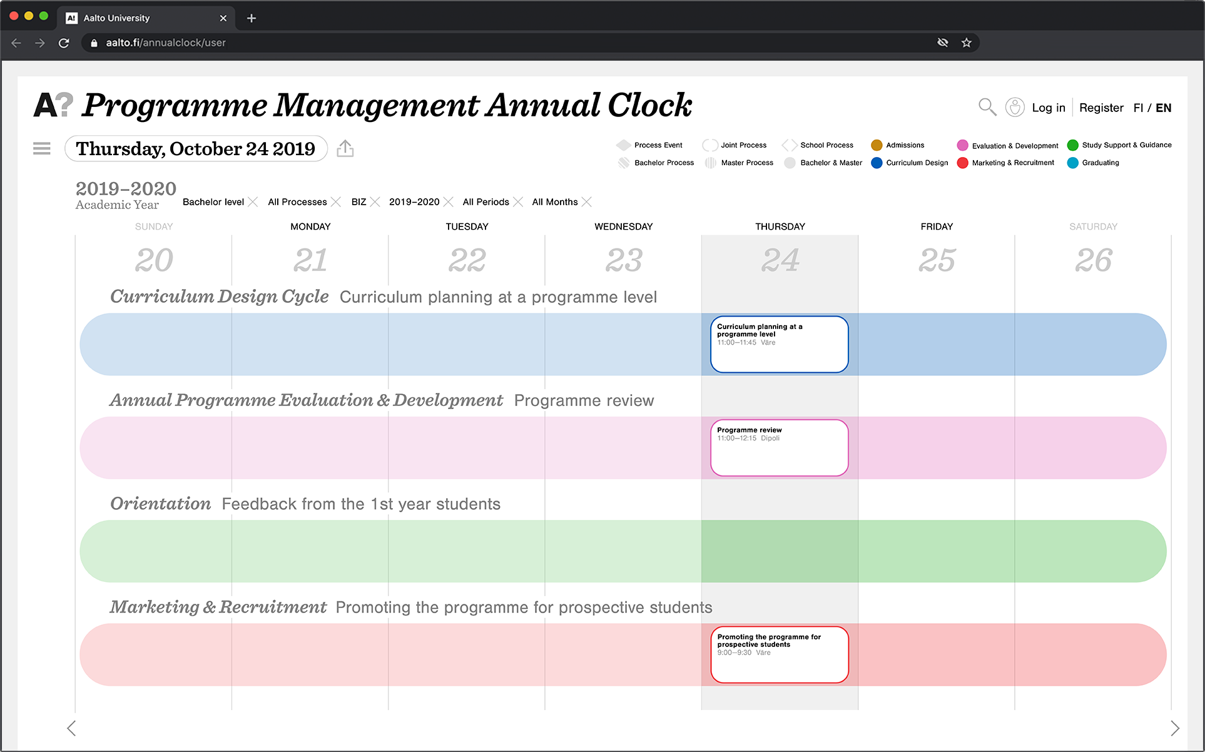Click the Log in link
This screenshot has height=752, width=1205.
pyautogui.click(x=1048, y=108)
